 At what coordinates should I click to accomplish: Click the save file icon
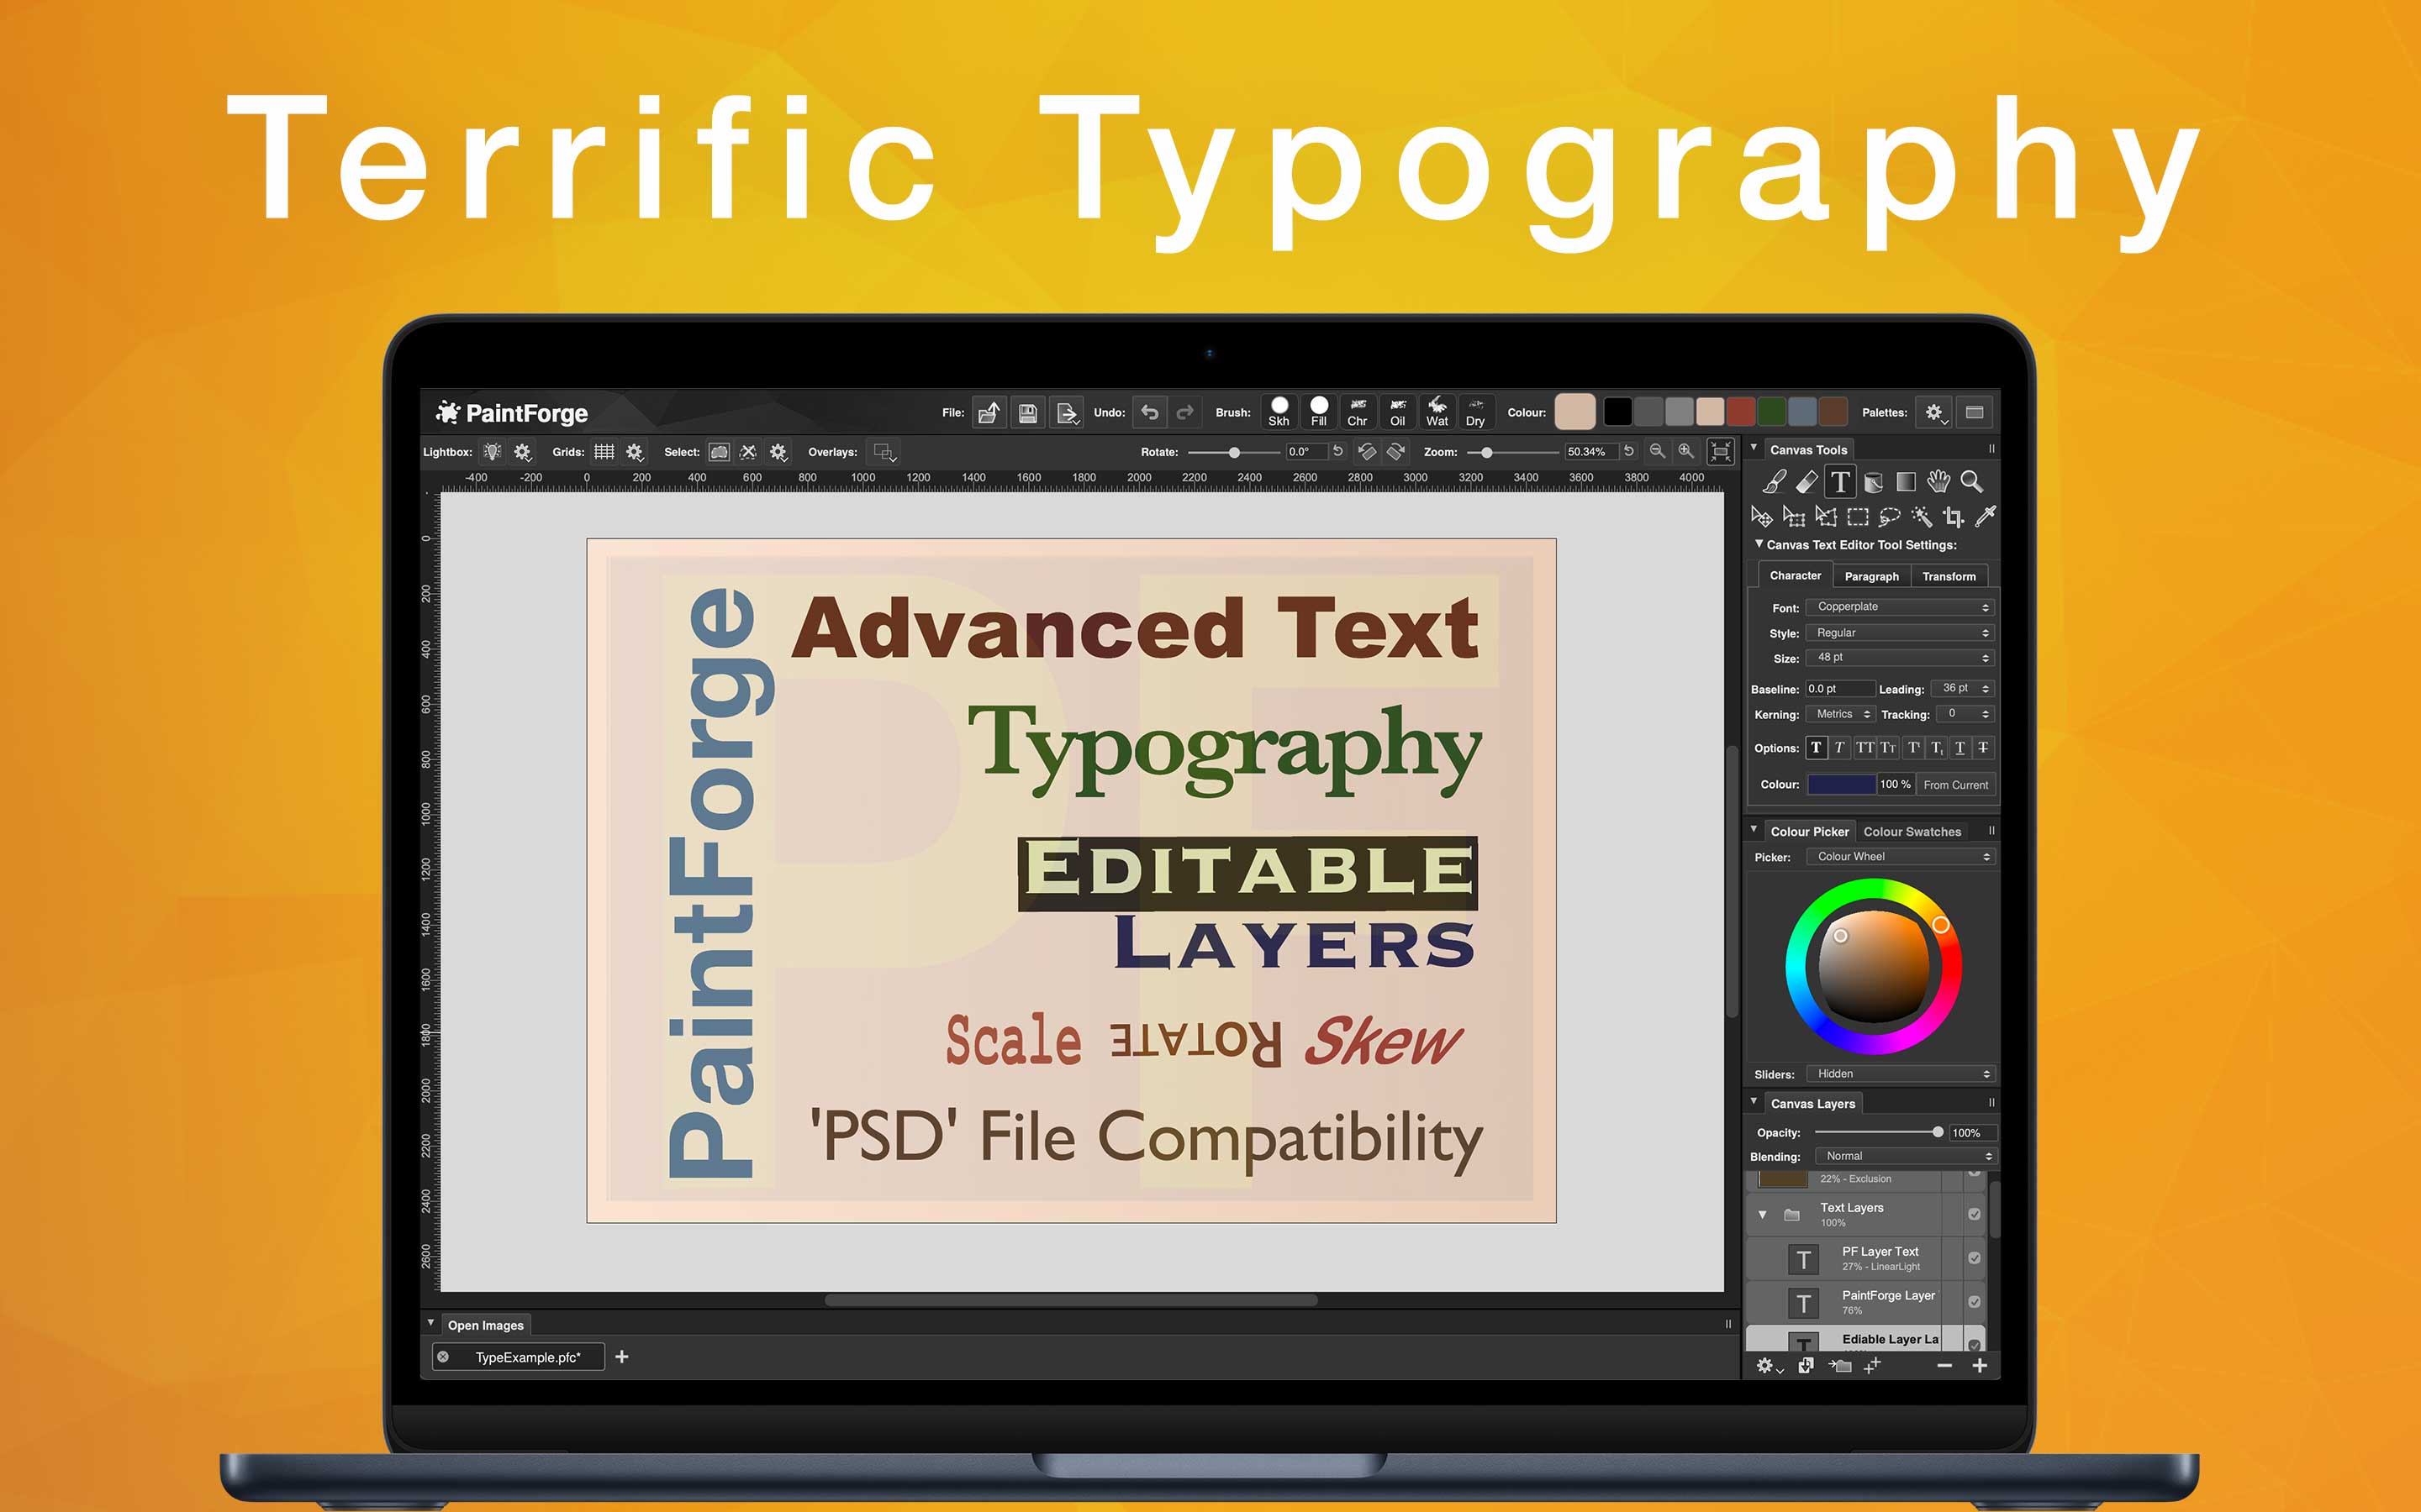1027,413
